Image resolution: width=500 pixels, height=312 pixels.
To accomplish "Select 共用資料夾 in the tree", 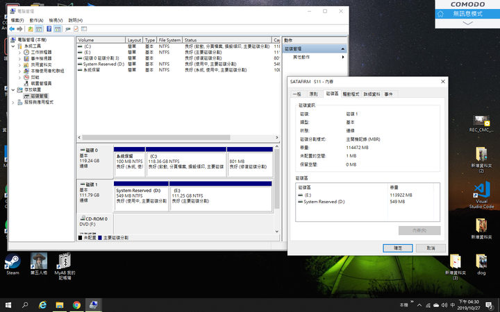I will [41, 64].
